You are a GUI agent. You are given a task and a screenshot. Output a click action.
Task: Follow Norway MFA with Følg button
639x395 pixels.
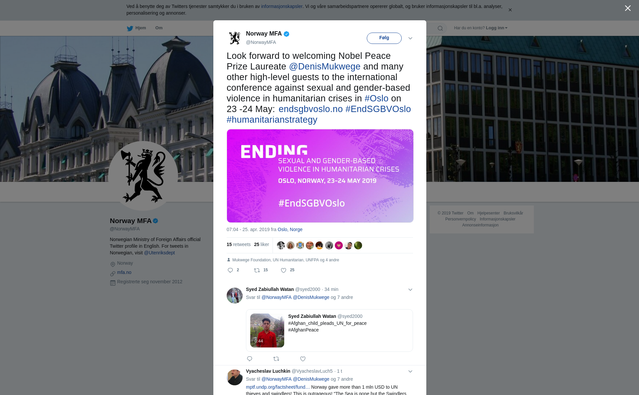(384, 38)
